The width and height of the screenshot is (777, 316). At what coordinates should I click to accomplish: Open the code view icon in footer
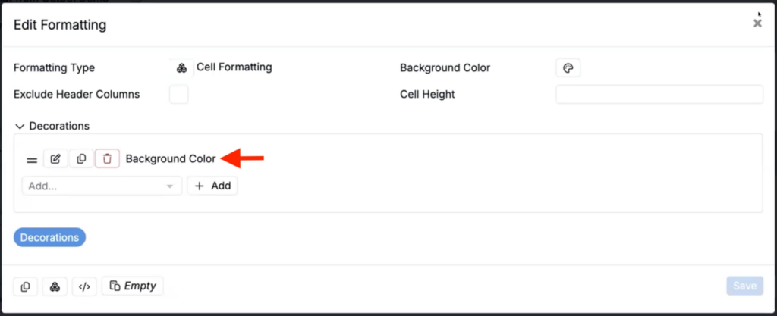pyautogui.click(x=85, y=286)
